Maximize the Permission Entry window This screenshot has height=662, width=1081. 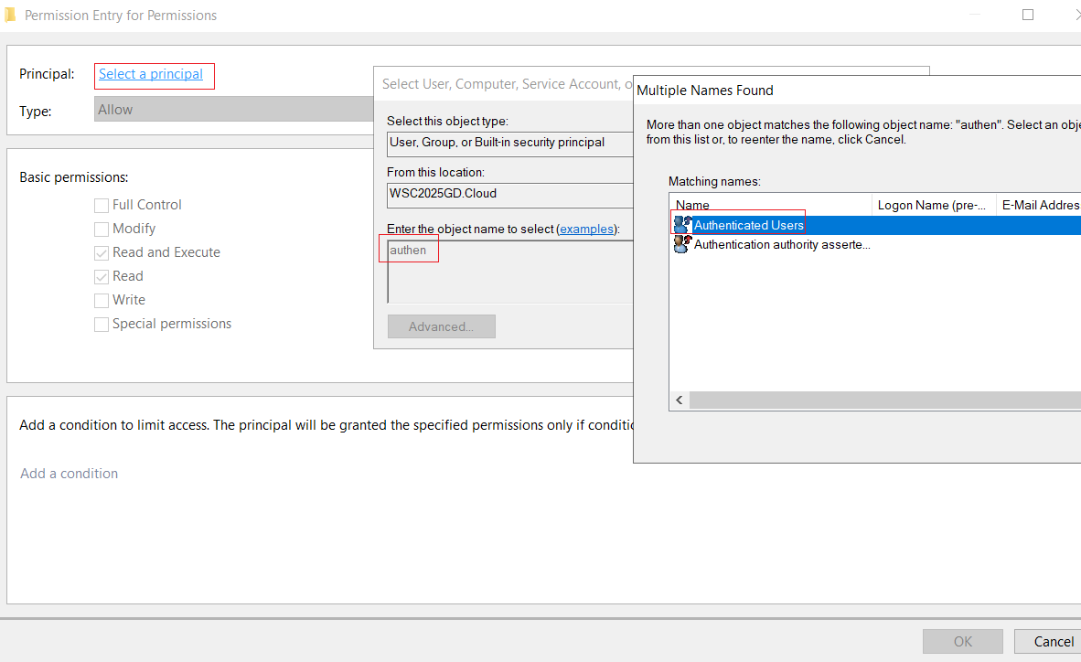[1028, 16]
